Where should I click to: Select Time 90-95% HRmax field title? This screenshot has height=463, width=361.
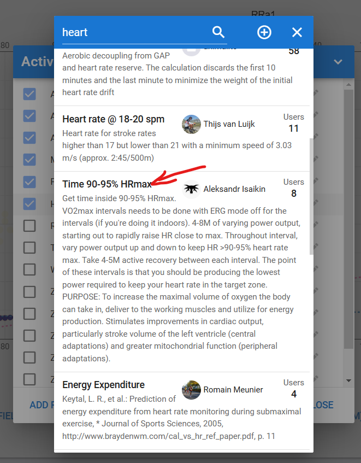point(106,184)
